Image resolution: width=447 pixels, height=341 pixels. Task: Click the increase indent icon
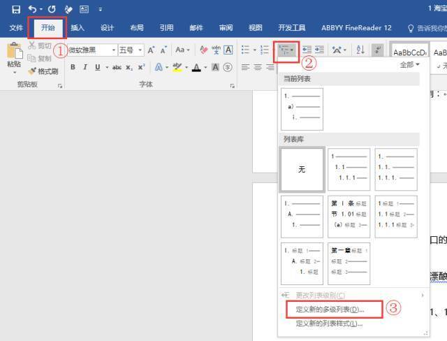320,50
